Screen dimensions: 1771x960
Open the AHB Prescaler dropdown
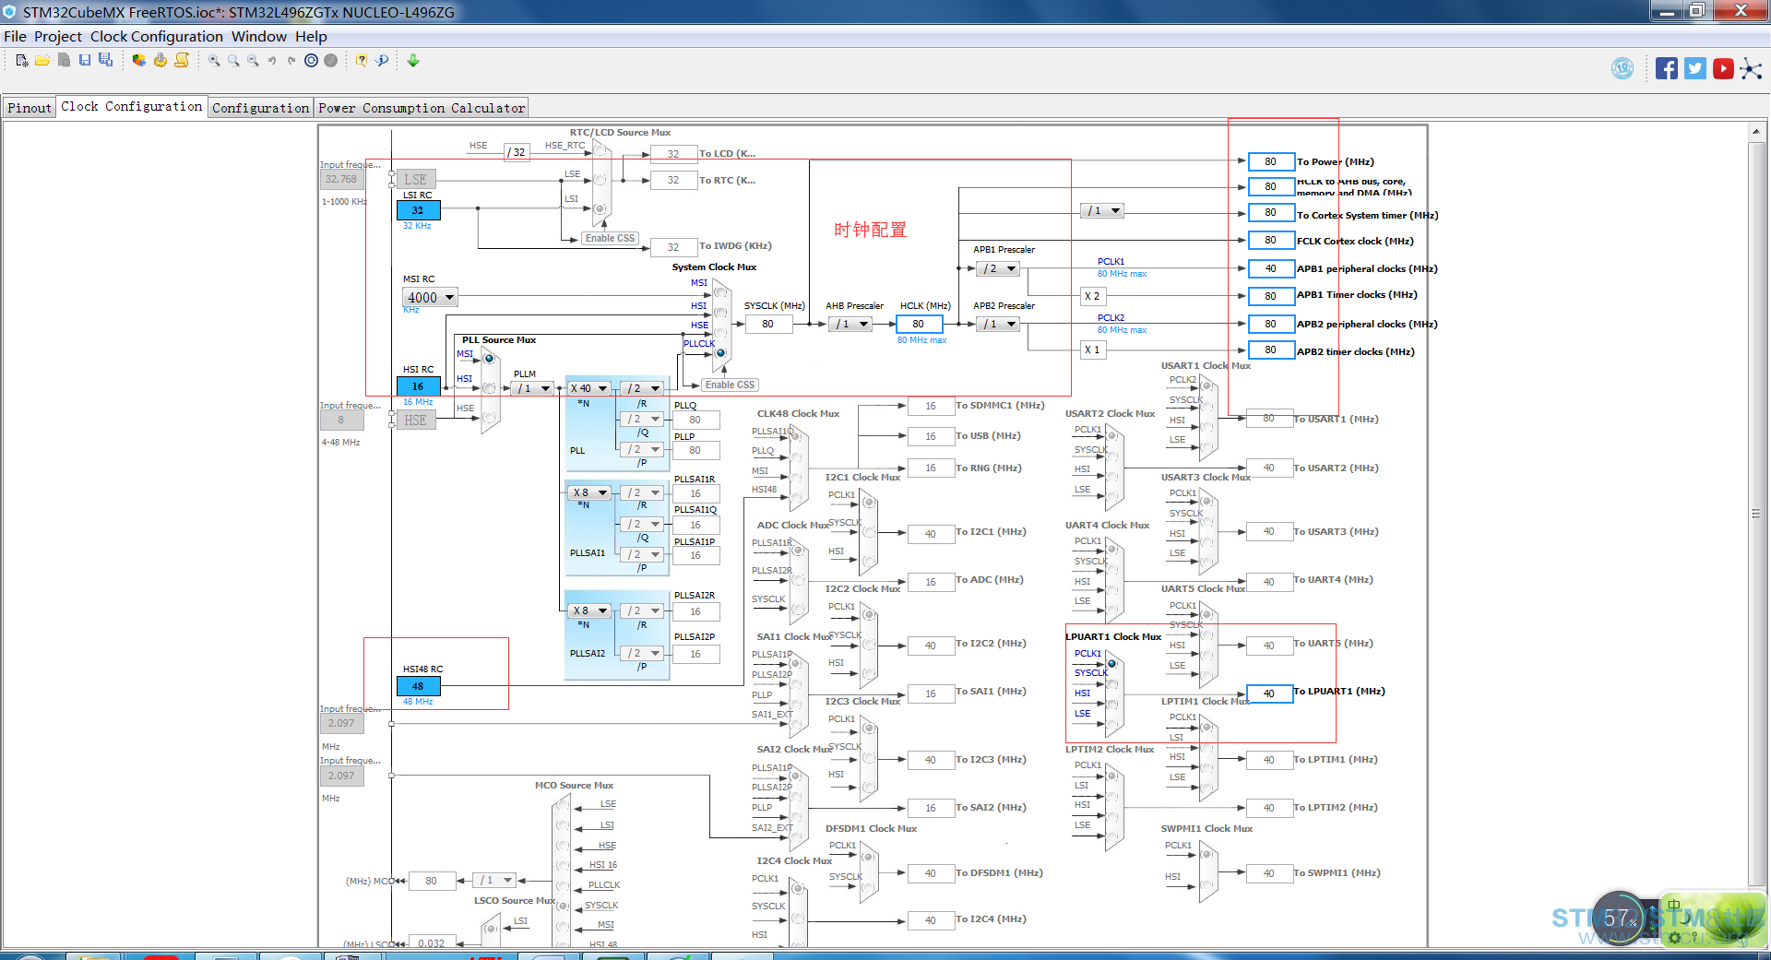tap(850, 324)
